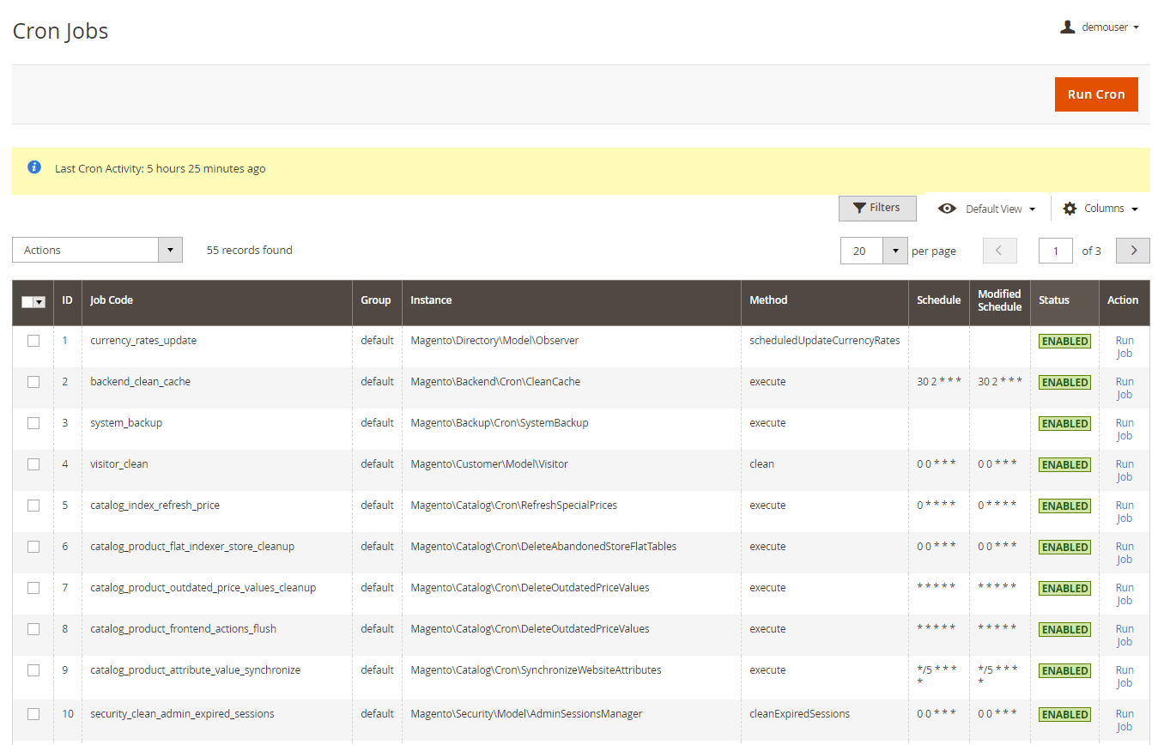
Task: Open the Actions dropdown
Action: point(97,251)
